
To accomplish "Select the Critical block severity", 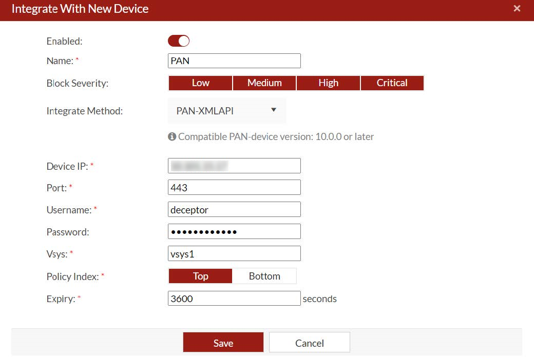I will click(392, 83).
